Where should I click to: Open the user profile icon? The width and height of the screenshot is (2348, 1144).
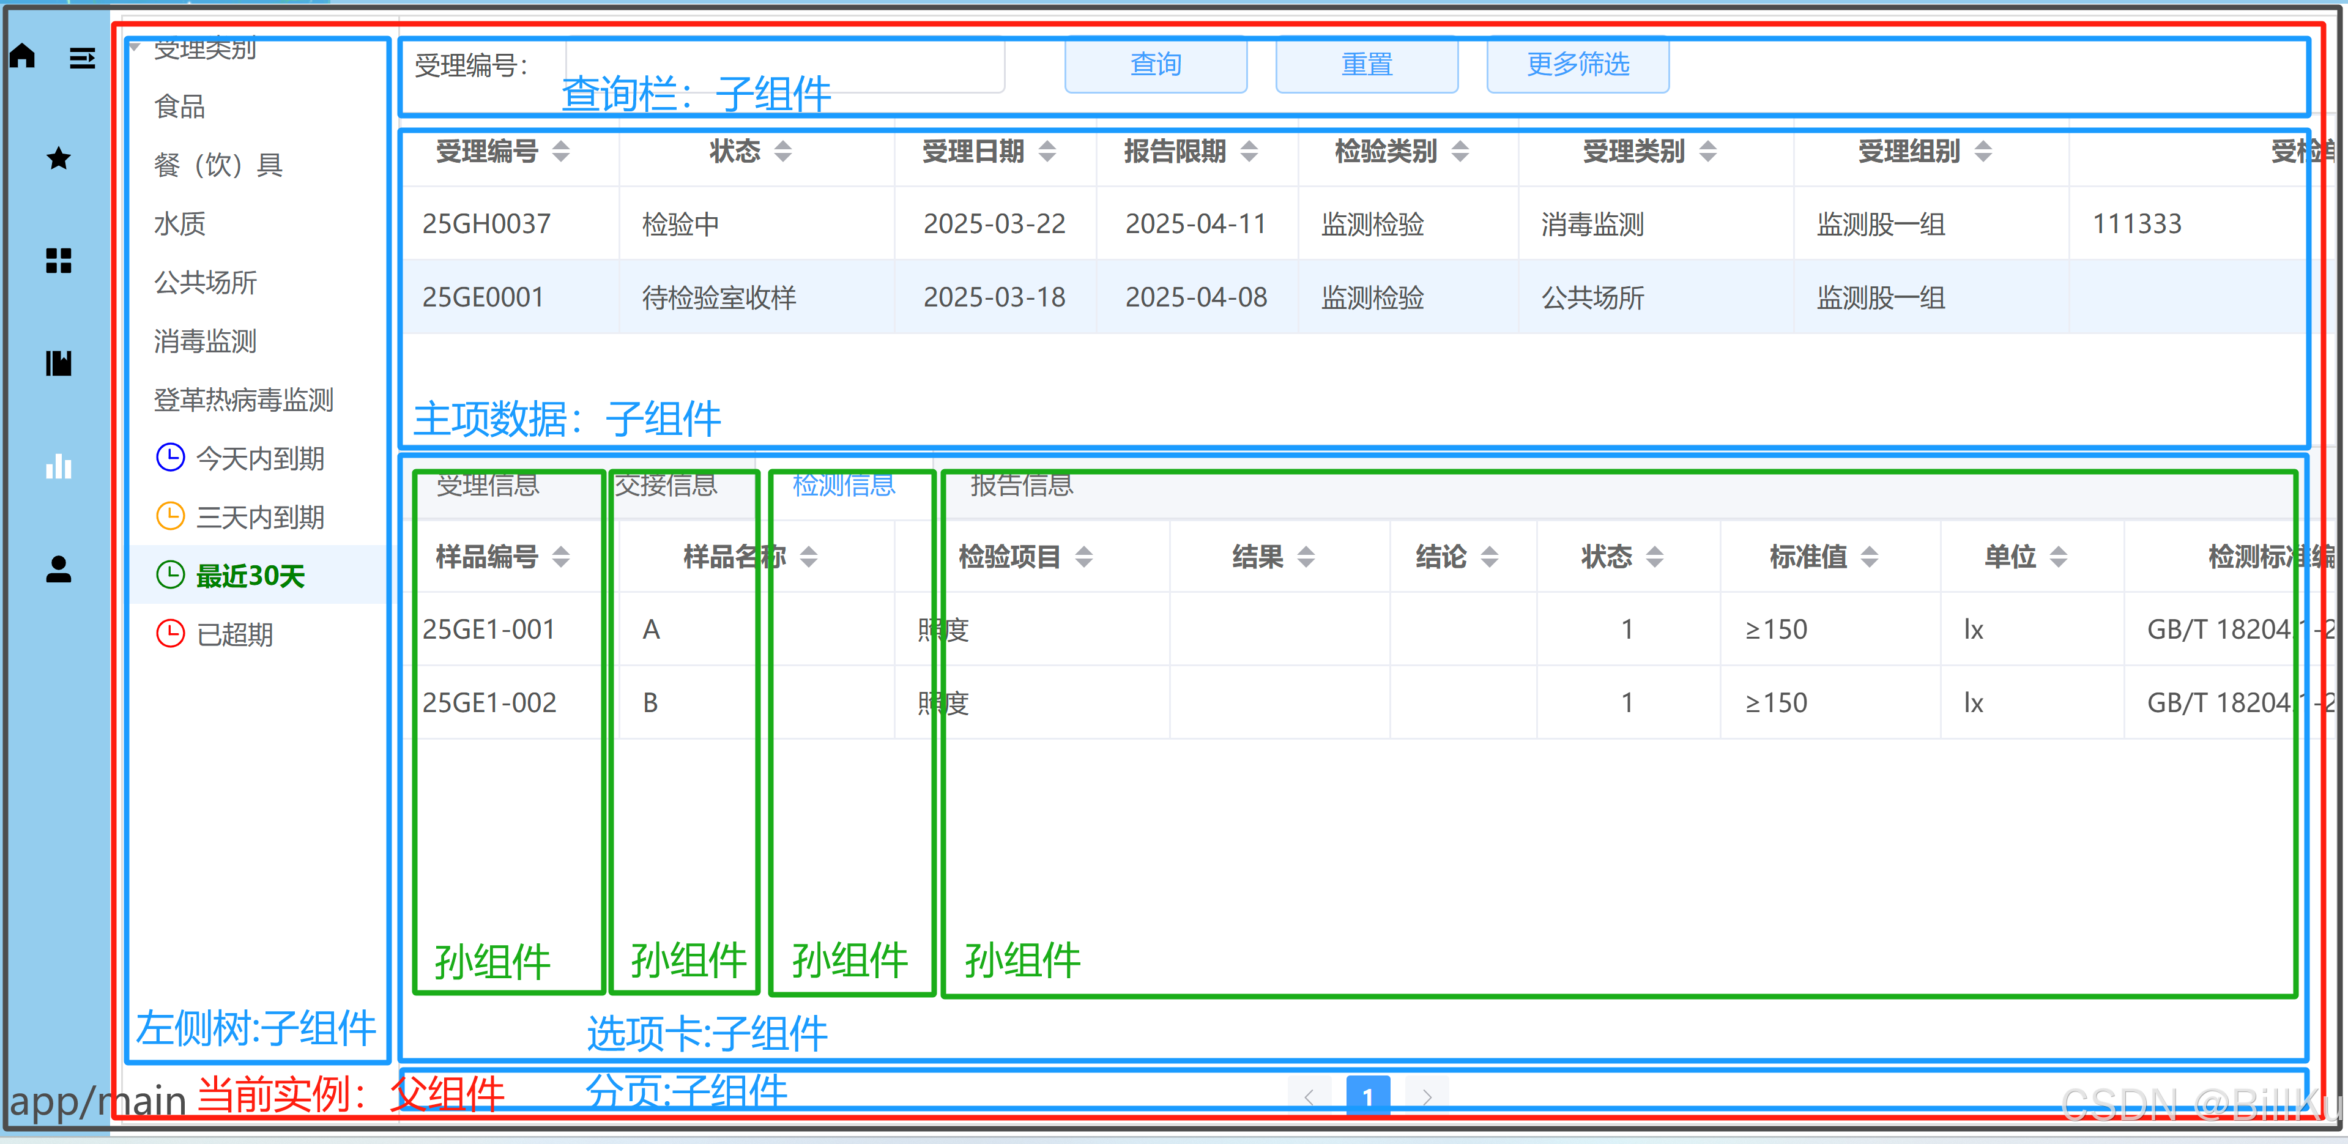coord(58,570)
